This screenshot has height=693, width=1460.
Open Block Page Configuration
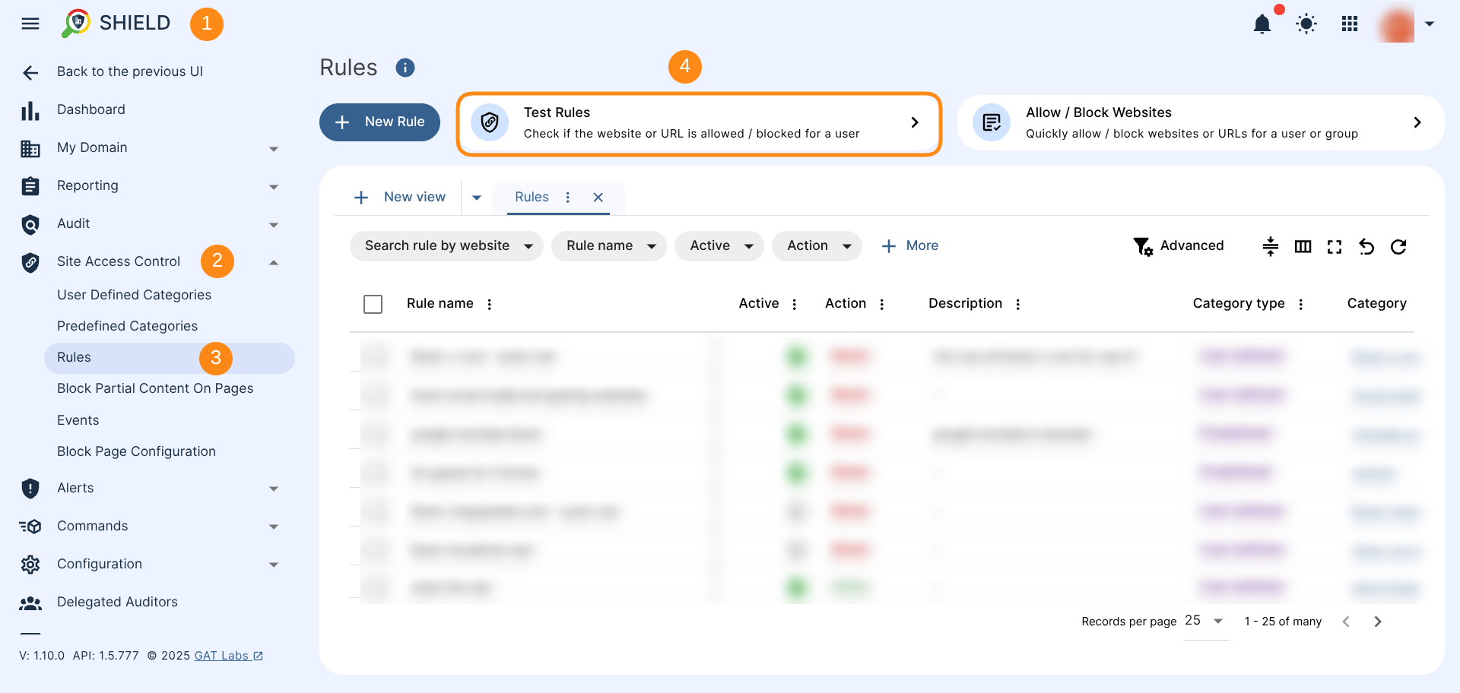136,451
